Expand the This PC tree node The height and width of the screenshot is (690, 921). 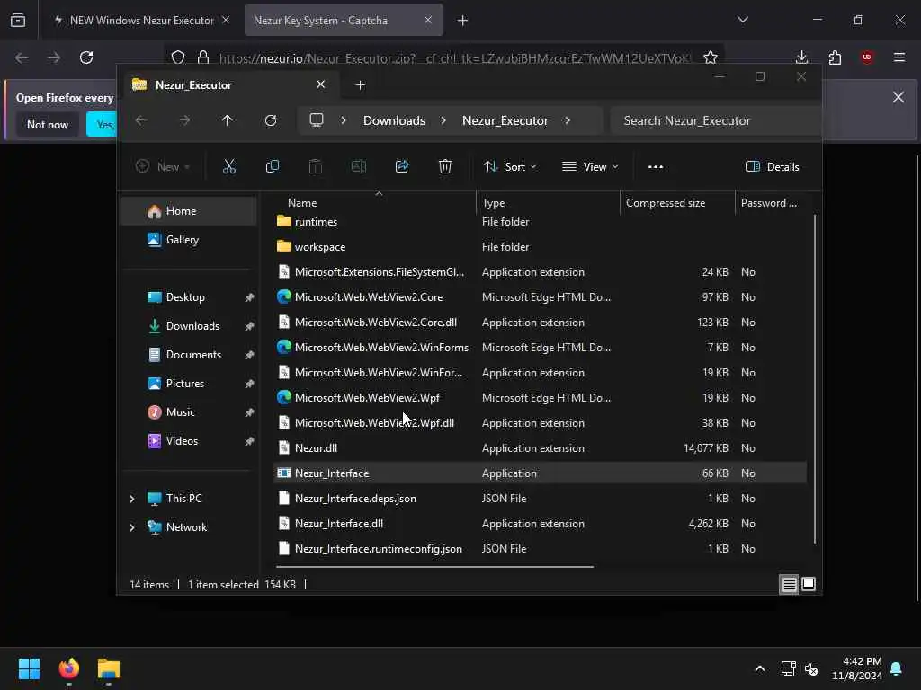pos(131,499)
